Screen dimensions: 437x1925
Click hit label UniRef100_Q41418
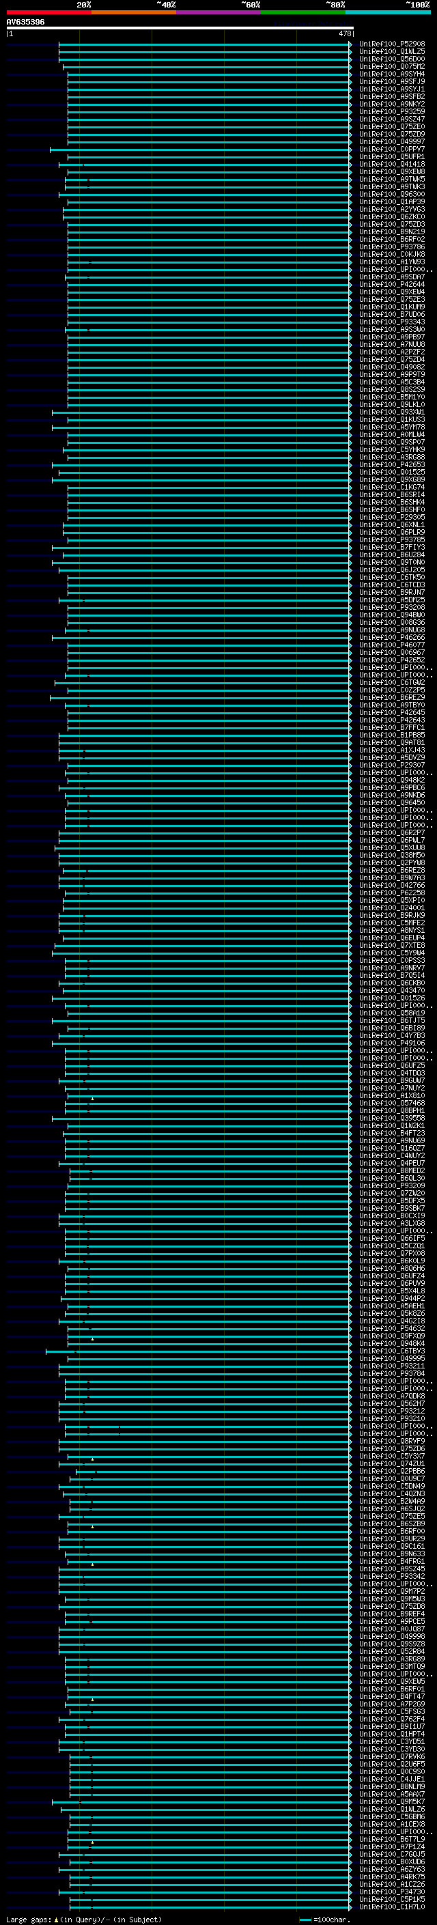[392, 165]
